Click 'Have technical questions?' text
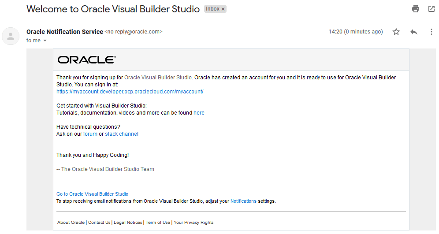This screenshot has width=439, height=234. click(88, 127)
